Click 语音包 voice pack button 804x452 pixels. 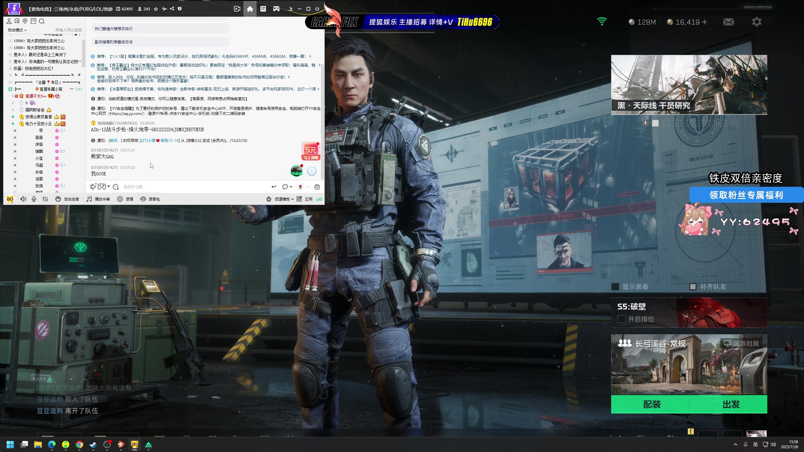pyautogui.click(x=150, y=199)
